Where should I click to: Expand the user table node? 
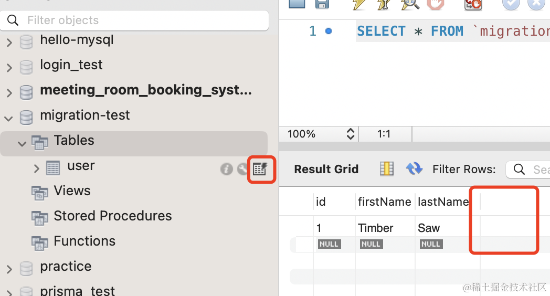(37, 168)
